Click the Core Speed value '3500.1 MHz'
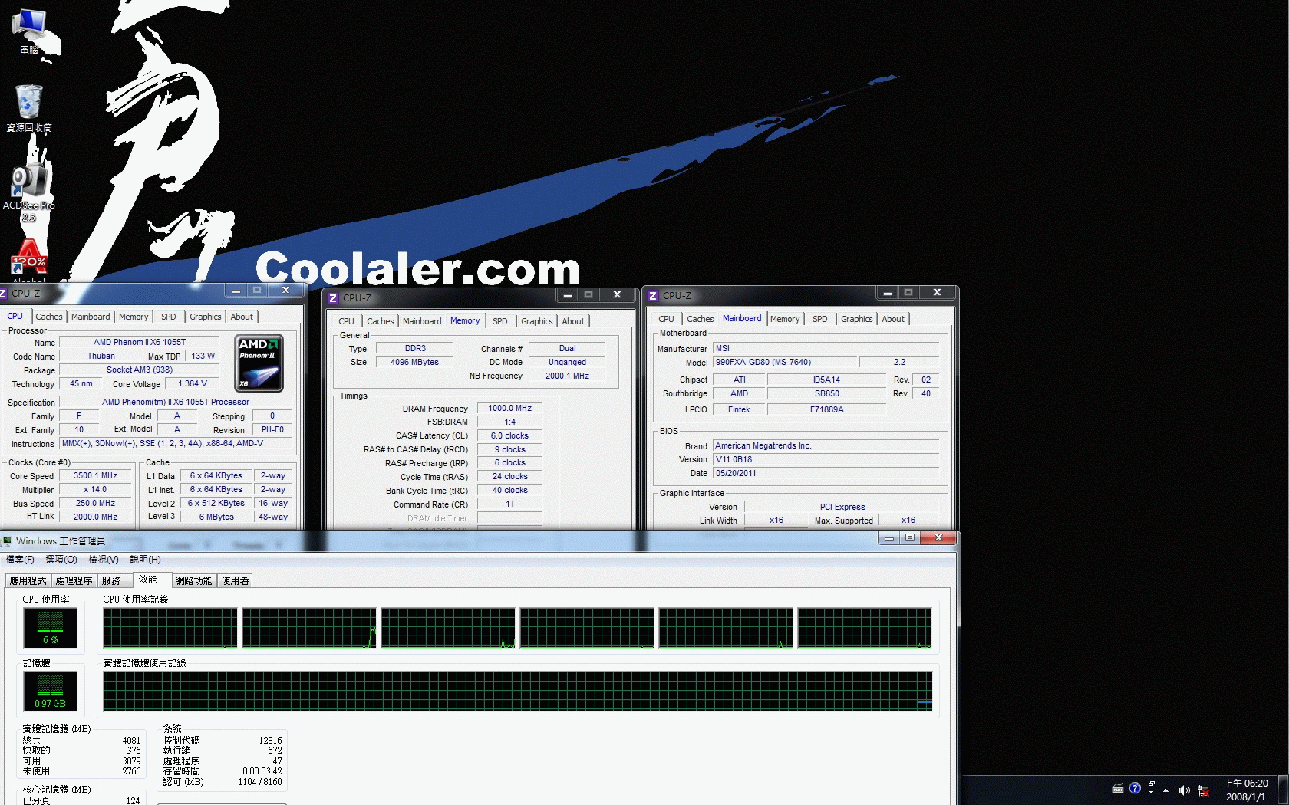The image size is (1289, 805). click(x=95, y=476)
